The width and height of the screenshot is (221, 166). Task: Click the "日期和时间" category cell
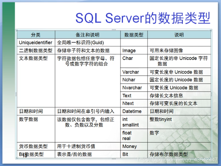point(36,111)
